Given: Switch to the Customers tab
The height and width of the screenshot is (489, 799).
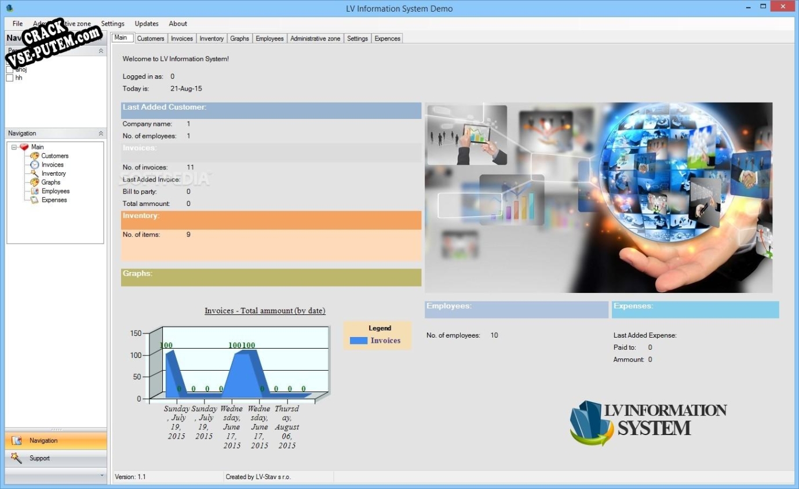Looking at the screenshot, I should point(151,38).
